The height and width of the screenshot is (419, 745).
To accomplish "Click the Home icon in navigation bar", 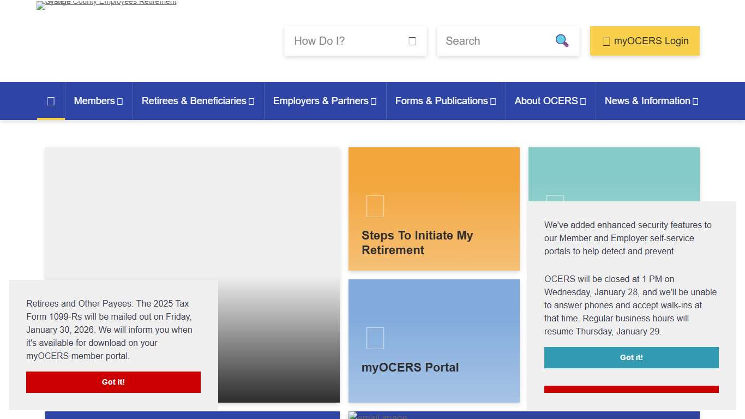I will point(51,101).
